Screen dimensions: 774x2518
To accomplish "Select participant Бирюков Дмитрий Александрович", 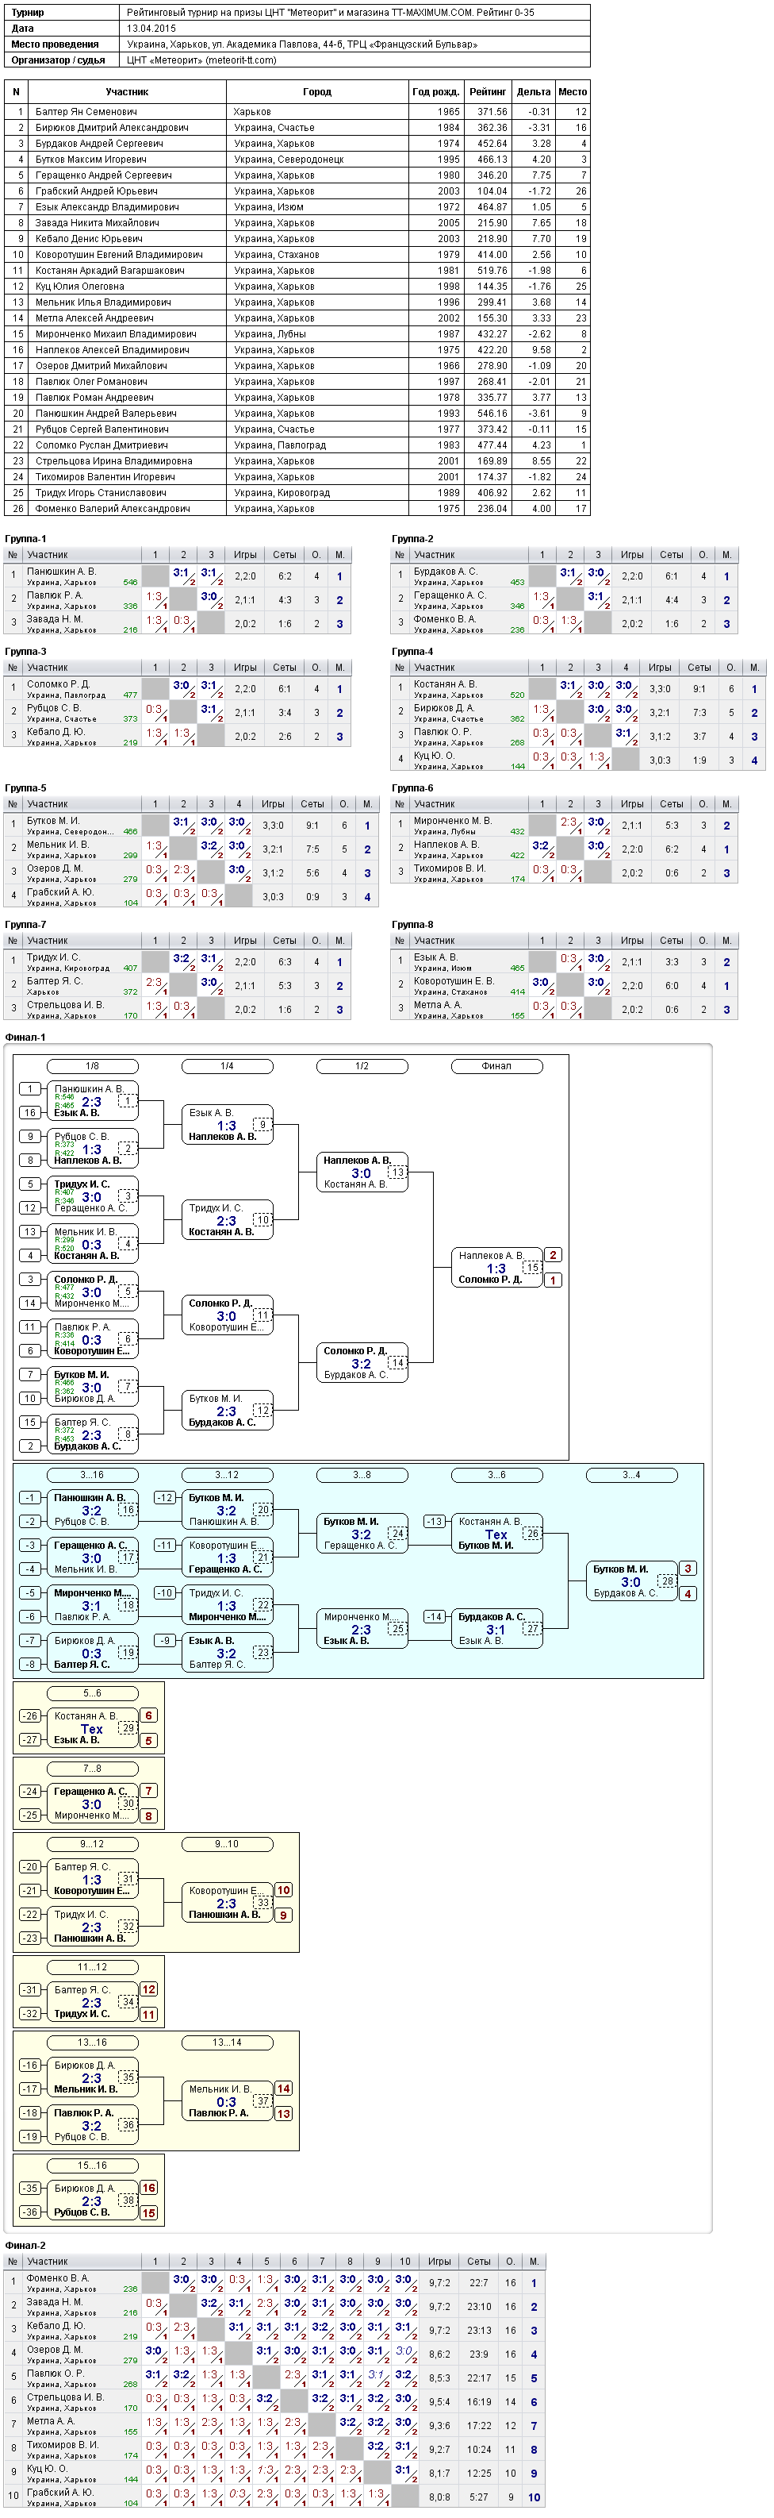I will (111, 127).
